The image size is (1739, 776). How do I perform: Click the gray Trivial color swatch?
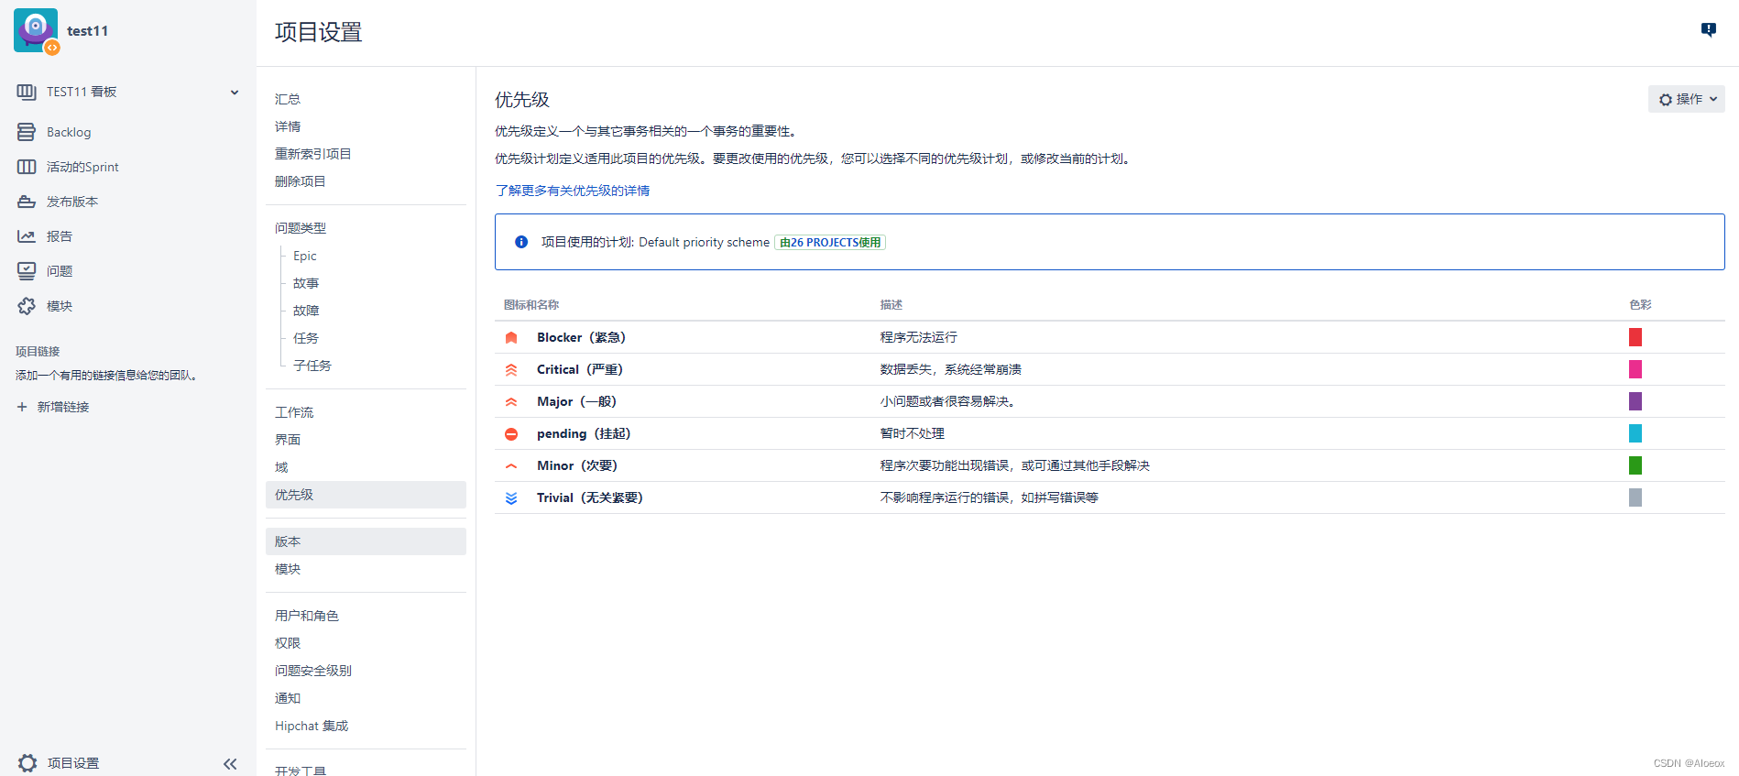coord(1635,497)
